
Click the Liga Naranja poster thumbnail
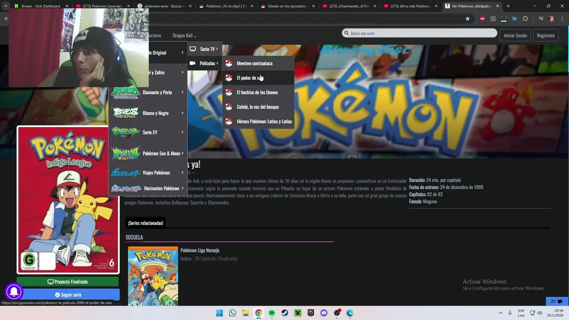point(153,276)
